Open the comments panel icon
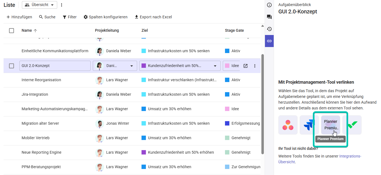 pos(269,17)
